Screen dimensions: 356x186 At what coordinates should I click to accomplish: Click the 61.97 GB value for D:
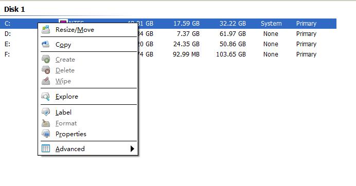tap(233, 34)
